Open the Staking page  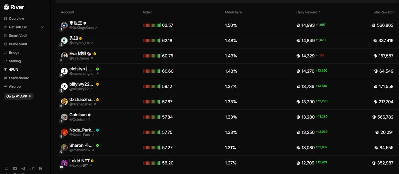tap(12, 61)
